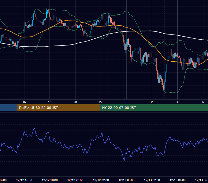Click the 12/13 00:00 label on the indicator axis
The width and height of the screenshot is (208, 183).
(x=126, y=180)
